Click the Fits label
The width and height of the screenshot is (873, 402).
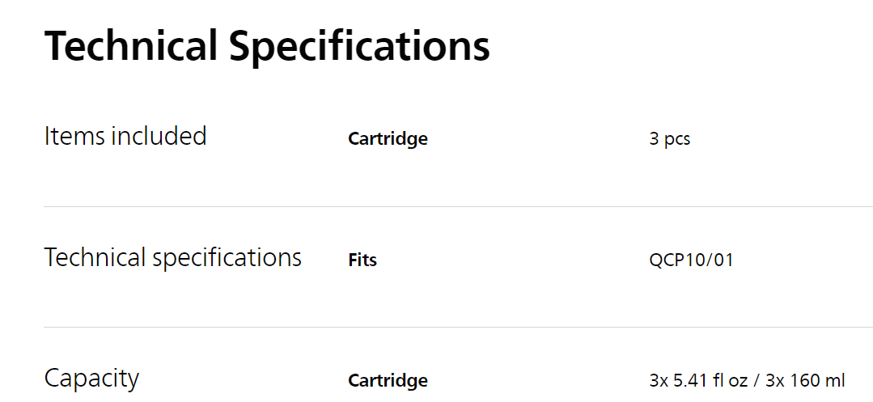click(x=362, y=260)
